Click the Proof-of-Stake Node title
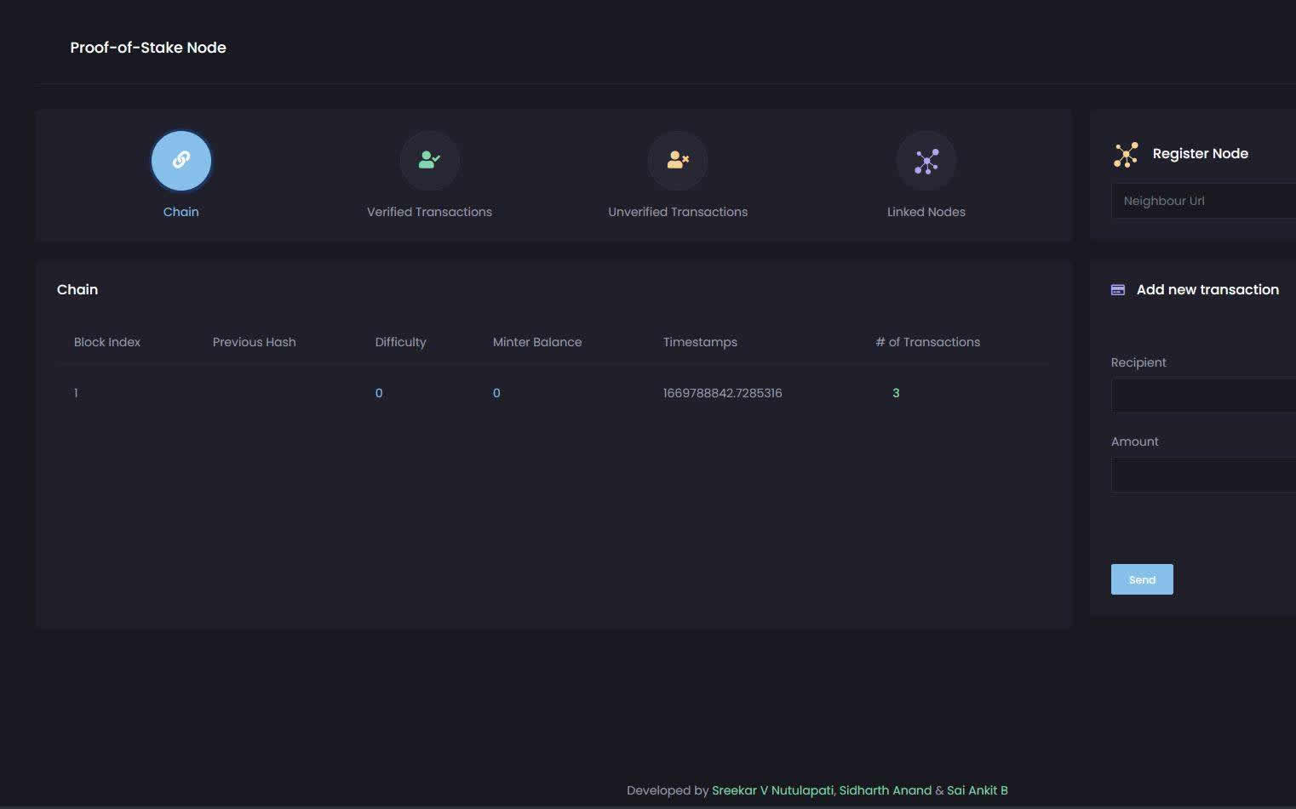The width and height of the screenshot is (1296, 809). point(148,48)
